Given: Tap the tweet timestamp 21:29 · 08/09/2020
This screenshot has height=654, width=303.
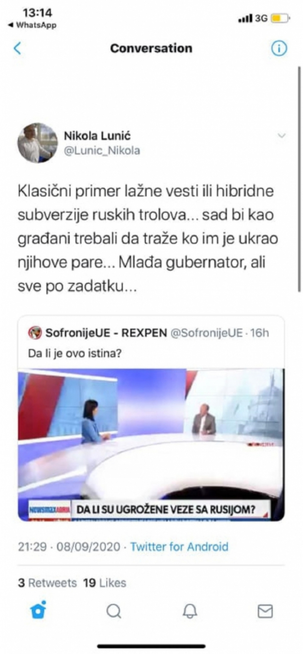Looking at the screenshot, I should (69, 547).
